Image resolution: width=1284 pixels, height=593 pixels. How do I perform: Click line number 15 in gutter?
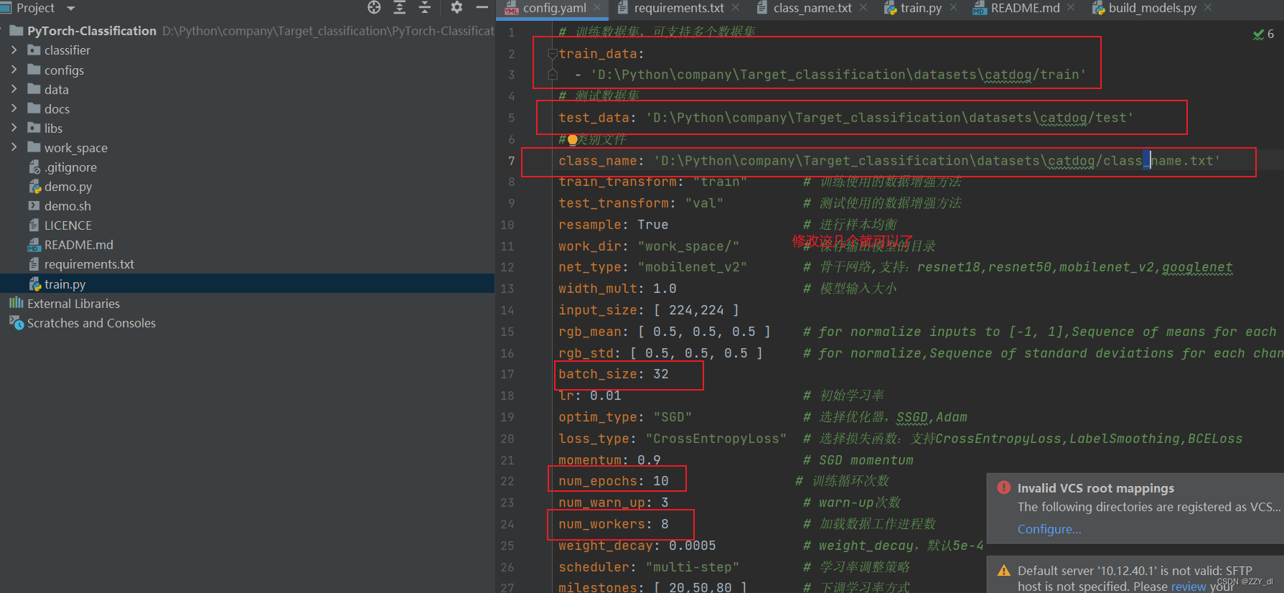507,332
